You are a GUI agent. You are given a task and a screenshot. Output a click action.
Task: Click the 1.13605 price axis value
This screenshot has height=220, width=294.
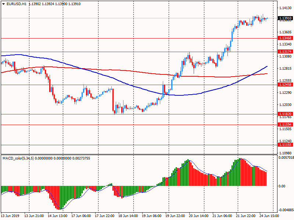286,32
